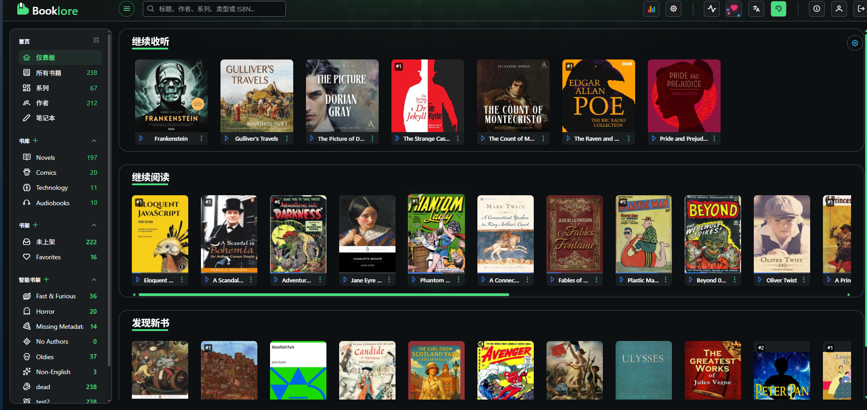The height and width of the screenshot is (410, 867).
Task: Open the theme palette picker
Action: click(778, 9)
